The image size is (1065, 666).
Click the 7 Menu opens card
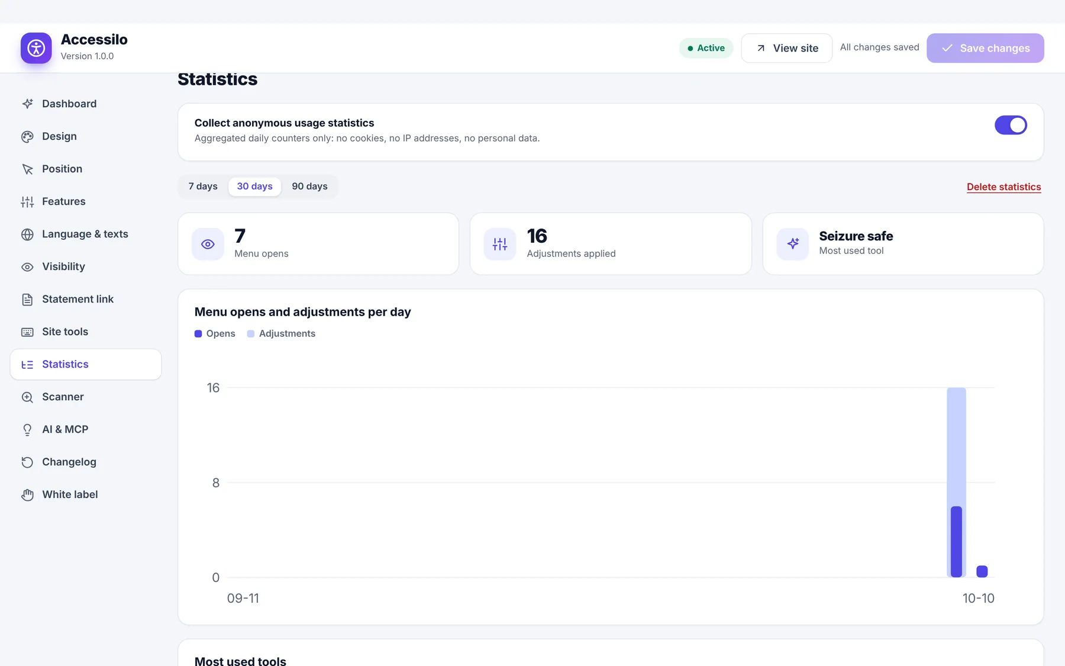(318, 244)
